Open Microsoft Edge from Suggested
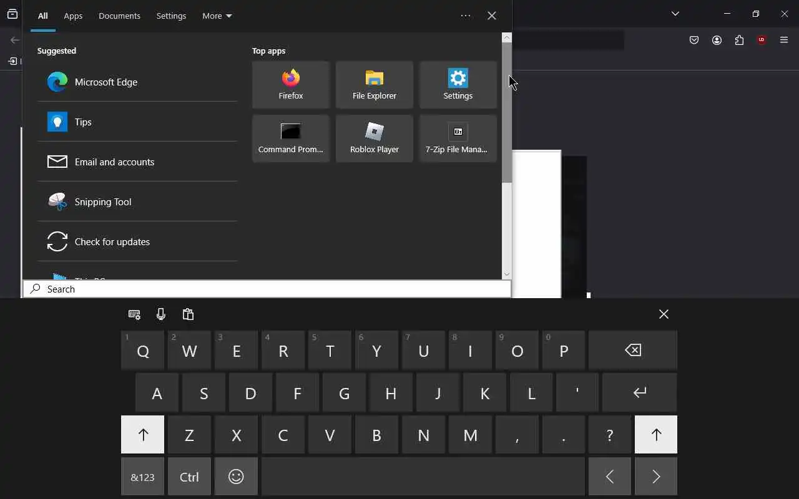Image resolution: width=799 pixels, height=499 pixels. 137,82
